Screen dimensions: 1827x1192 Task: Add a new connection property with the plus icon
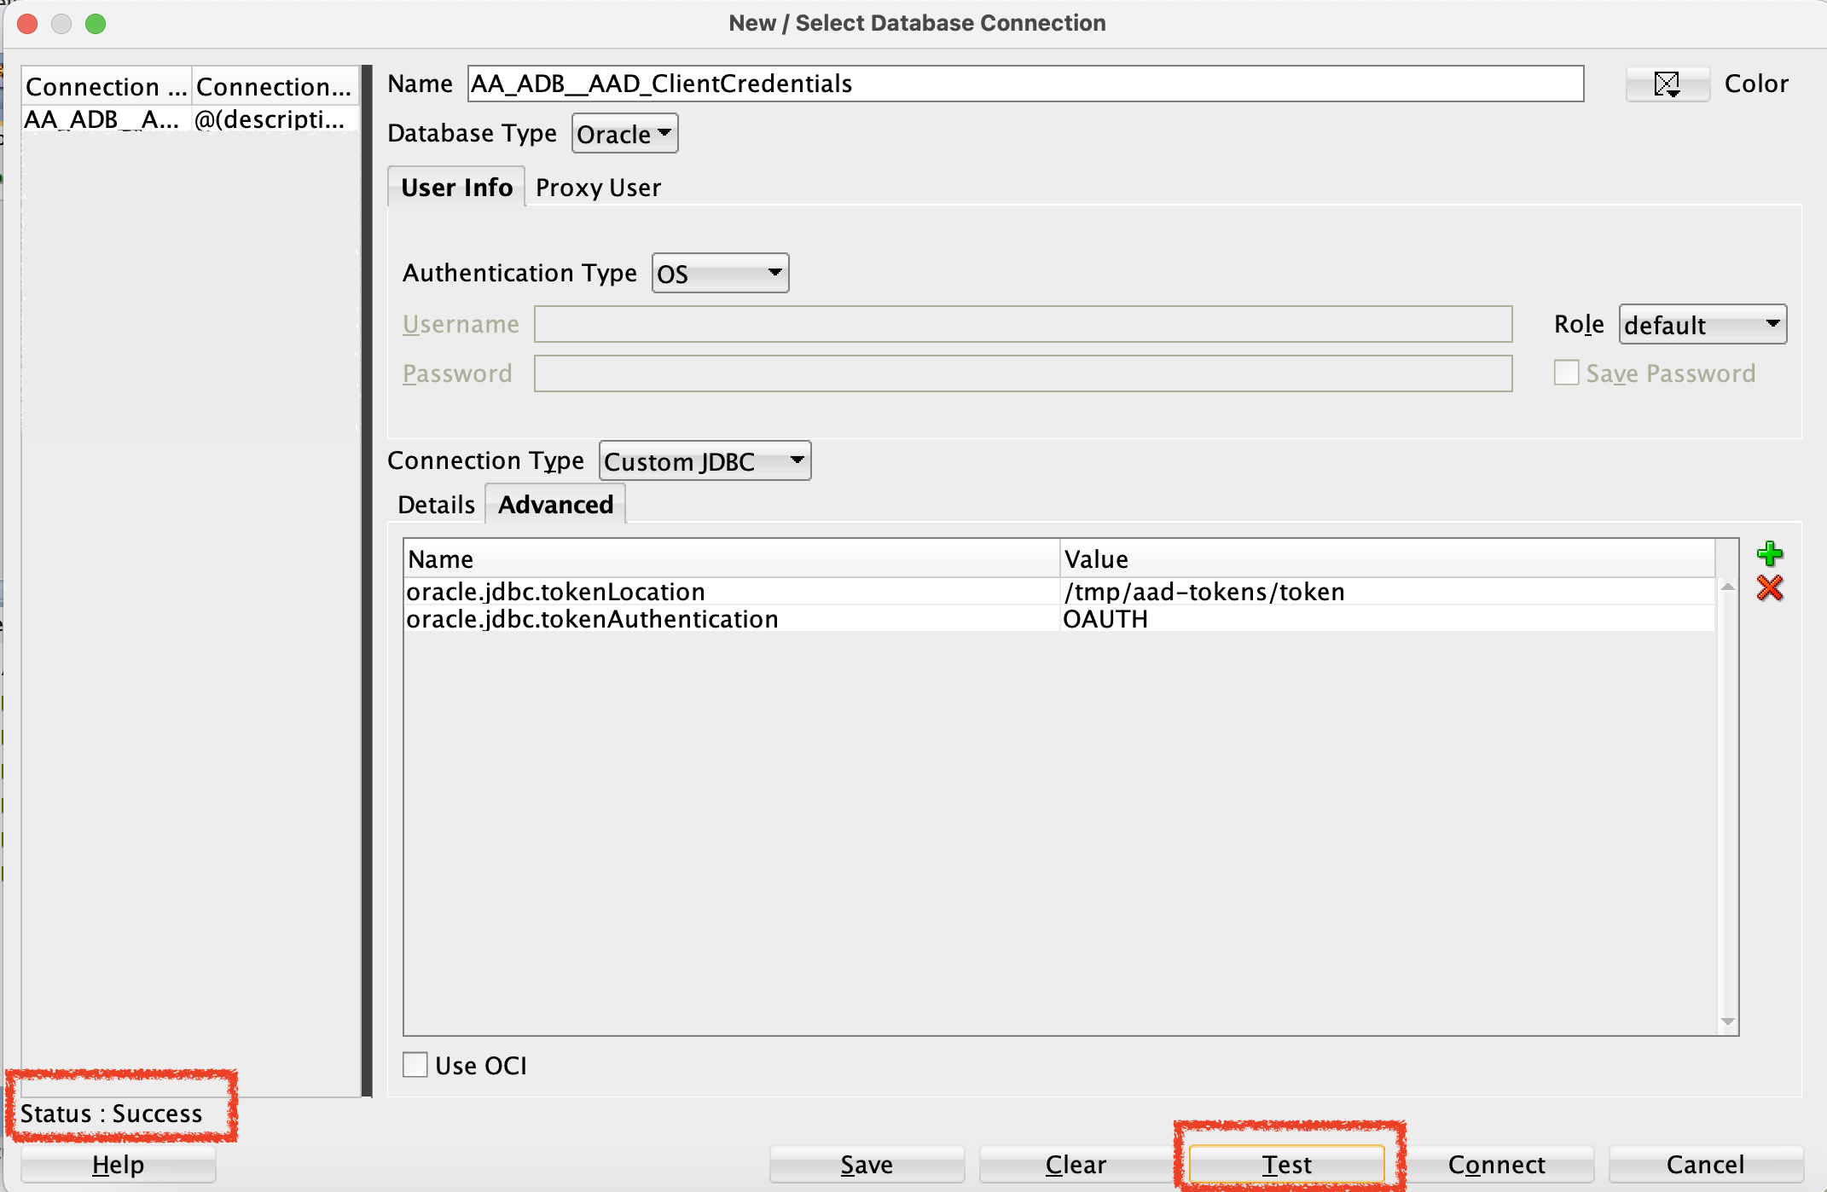[x=1771, y=553]
